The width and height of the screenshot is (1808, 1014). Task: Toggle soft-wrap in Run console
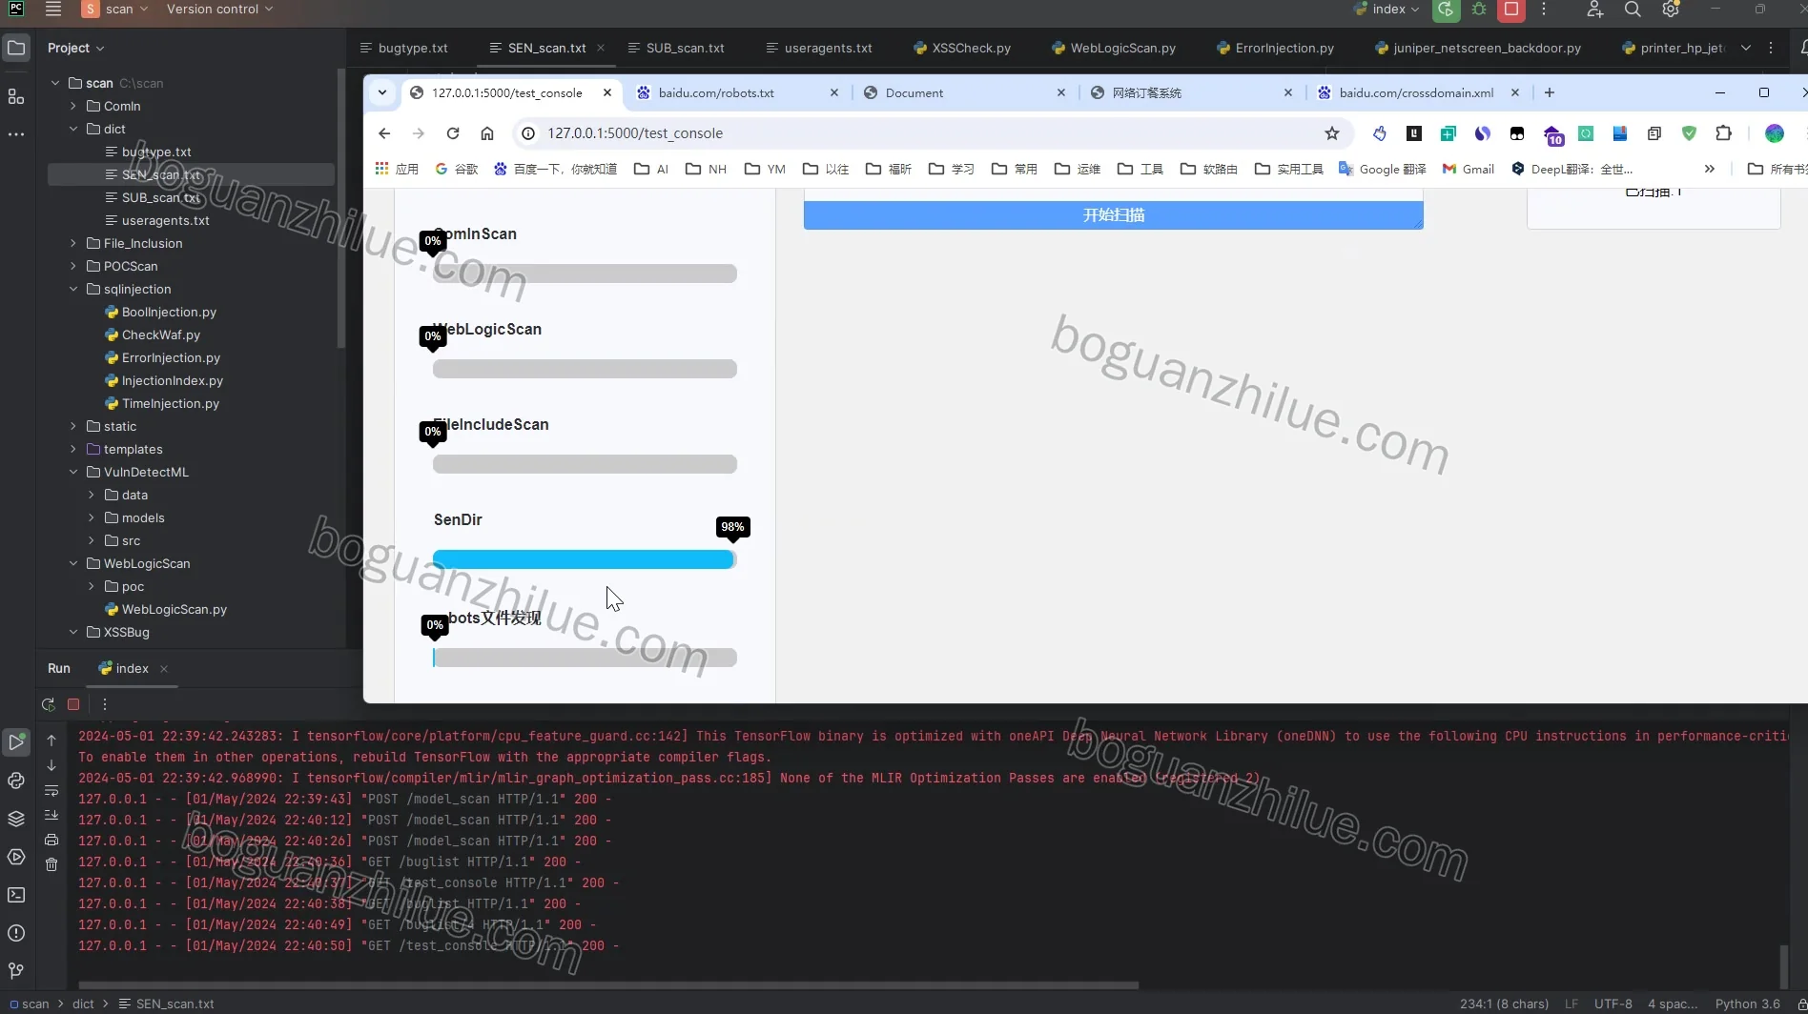(x=51, y=790)
